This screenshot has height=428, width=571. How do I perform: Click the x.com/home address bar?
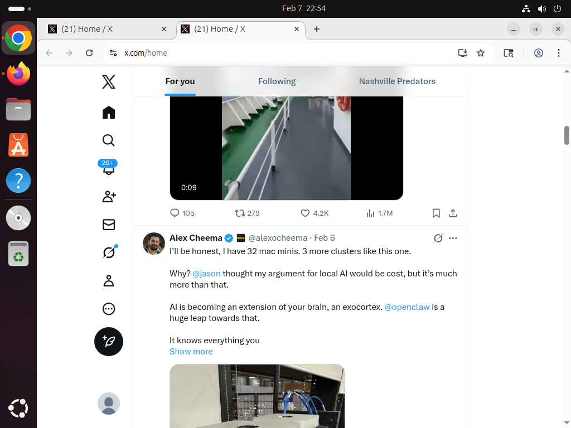pos(279,53)
